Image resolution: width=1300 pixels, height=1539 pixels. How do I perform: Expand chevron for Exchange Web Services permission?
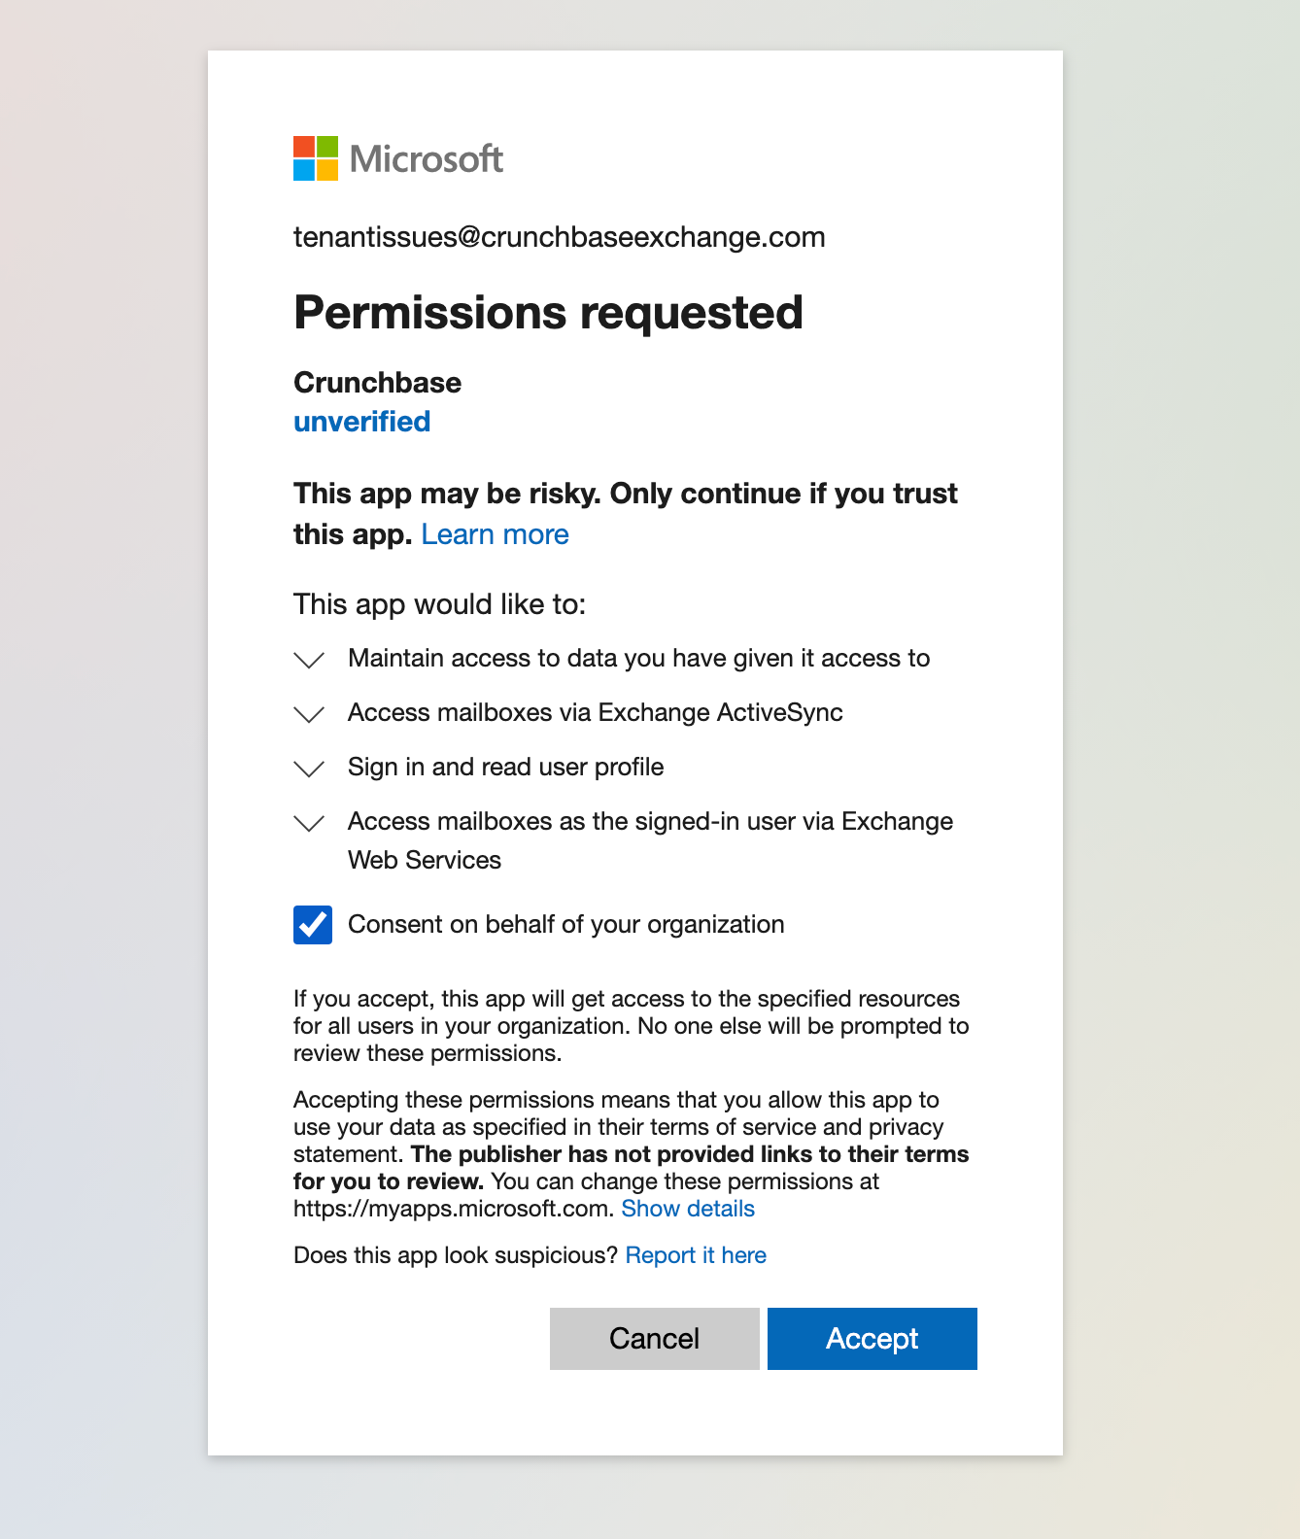click(x=309, y=823)
